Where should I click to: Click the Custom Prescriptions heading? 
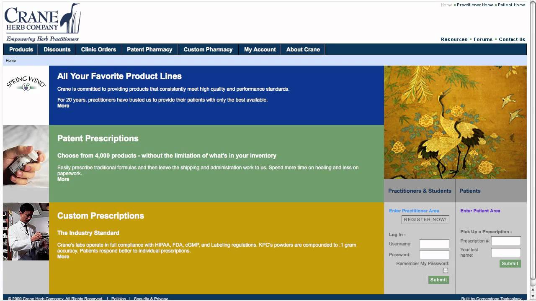pyautogui.click(x=100, y=216)
